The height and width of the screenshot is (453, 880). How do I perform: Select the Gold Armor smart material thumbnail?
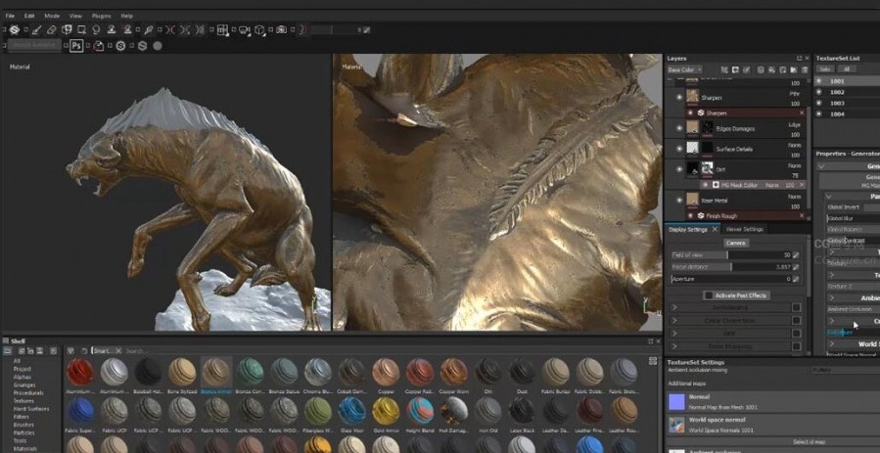386,411
